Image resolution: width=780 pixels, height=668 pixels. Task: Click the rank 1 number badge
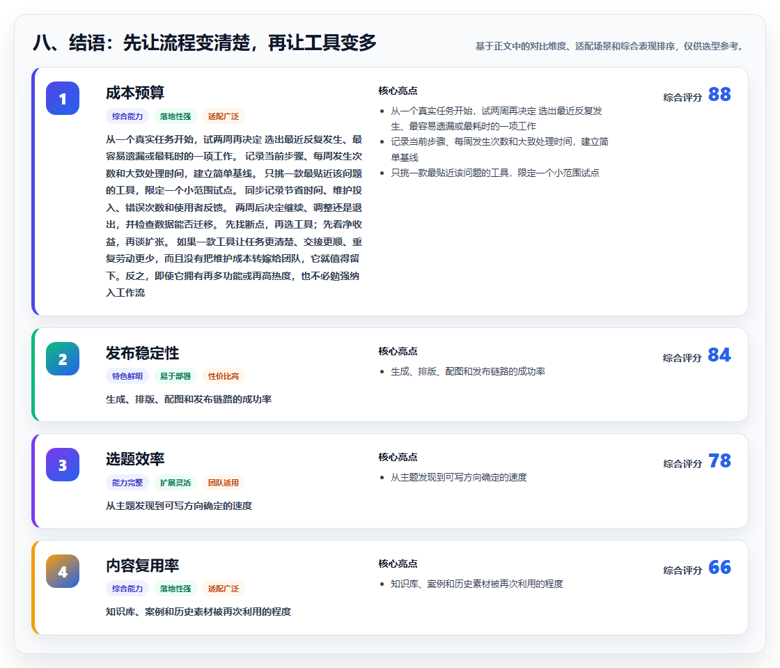pos(63,98)
